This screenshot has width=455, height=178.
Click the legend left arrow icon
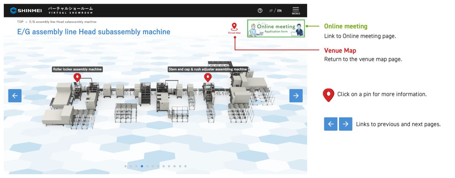(331, 124)
